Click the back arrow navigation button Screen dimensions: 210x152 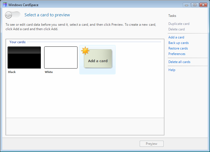[x=9, y=15]
